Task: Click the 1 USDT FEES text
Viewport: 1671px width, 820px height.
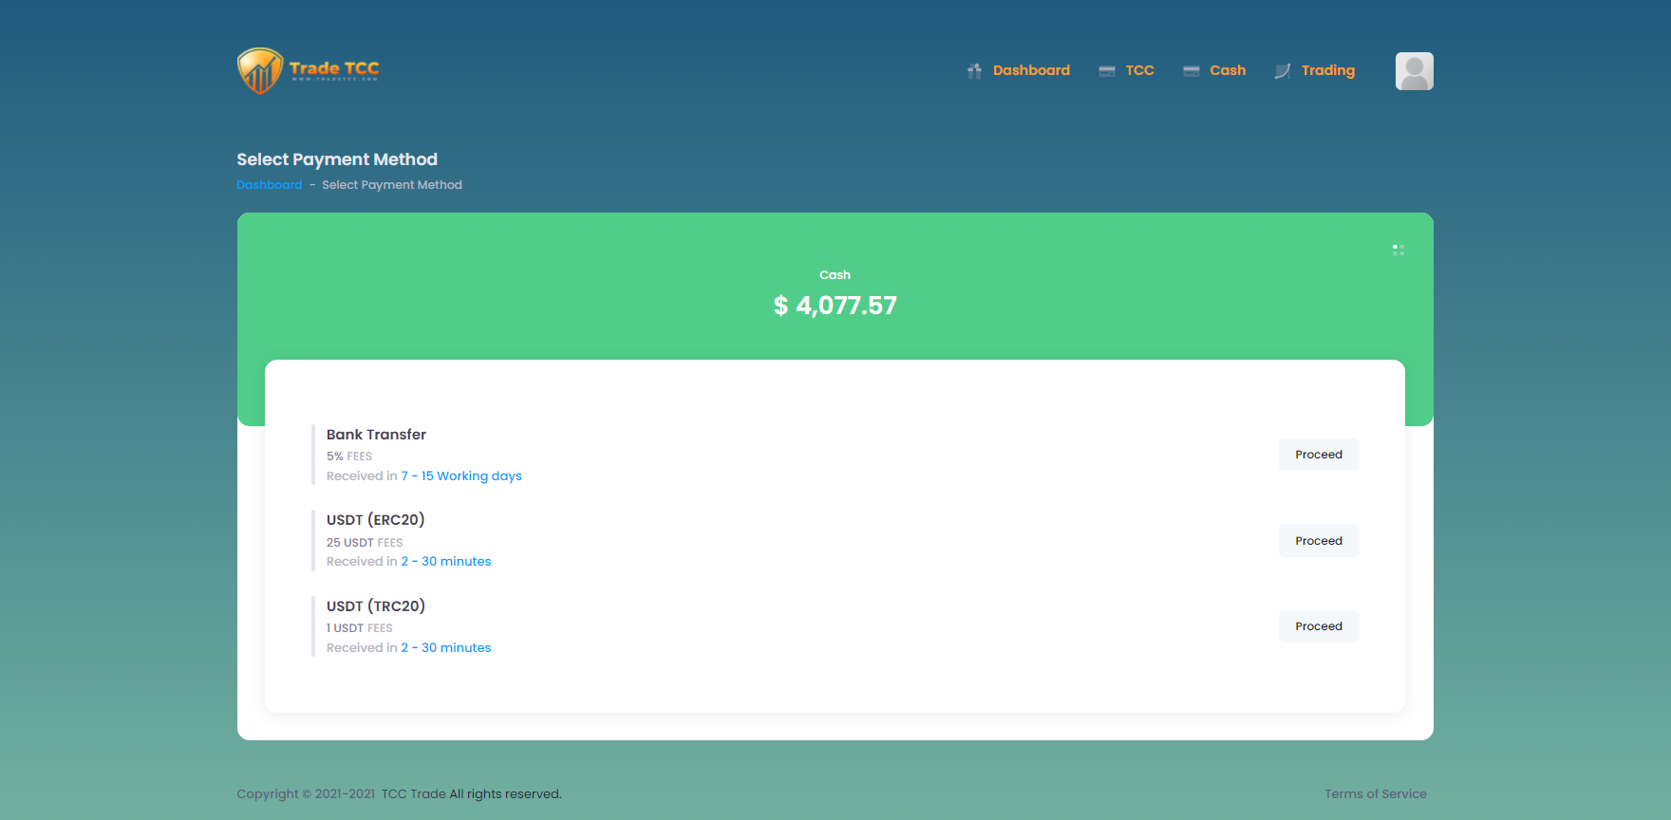Action: [x=360, y=628]
